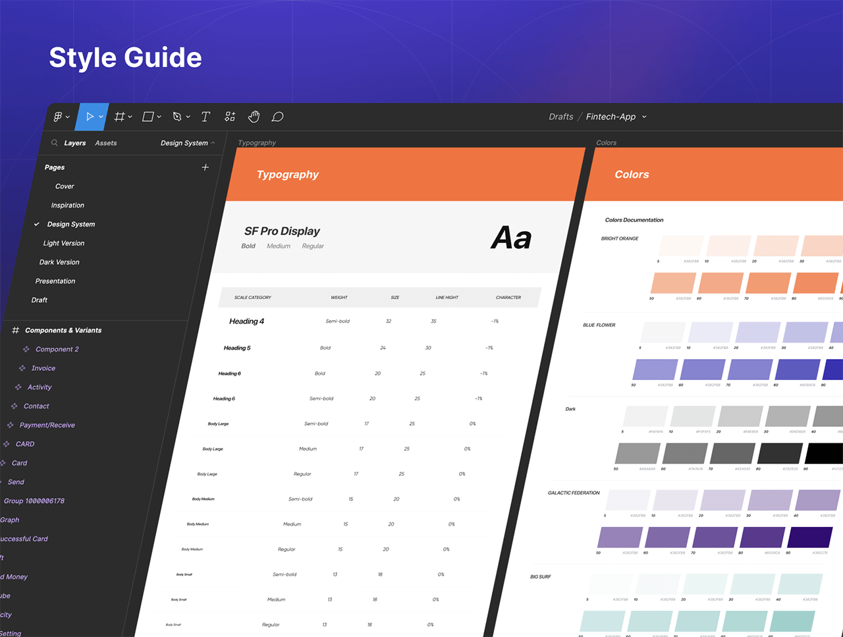
Task: Click the black Dark 90 color swatch
Action: pyautogui.click(x=825, y=453)
